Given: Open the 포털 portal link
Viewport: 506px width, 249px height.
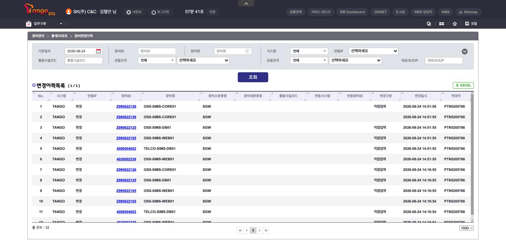Looking at the screenshot, I should [x=471, y=24].
